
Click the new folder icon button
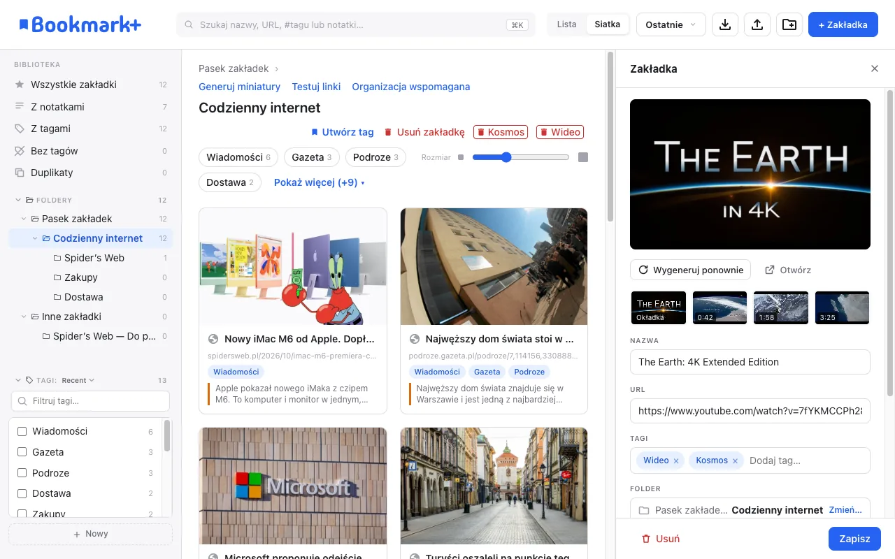(x=789, y=24)
